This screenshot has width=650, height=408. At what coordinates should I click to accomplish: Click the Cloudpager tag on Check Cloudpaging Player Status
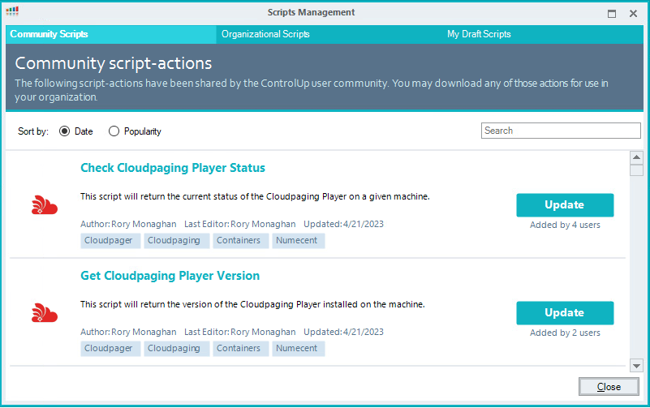[110, 241]
